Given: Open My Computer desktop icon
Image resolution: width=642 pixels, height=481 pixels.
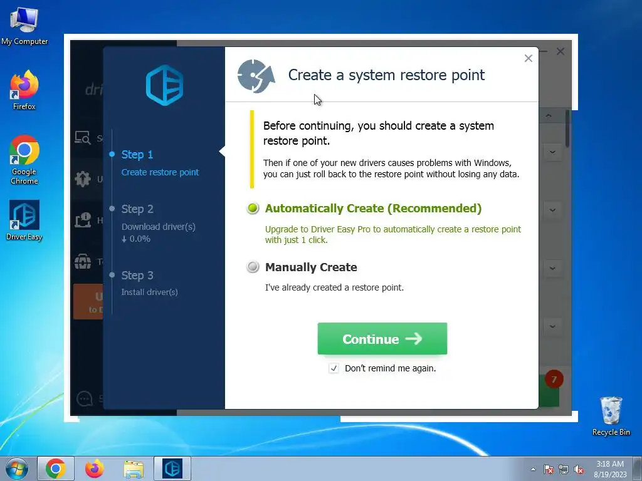Looking at the screenshot, I should [x=24, y=25].
